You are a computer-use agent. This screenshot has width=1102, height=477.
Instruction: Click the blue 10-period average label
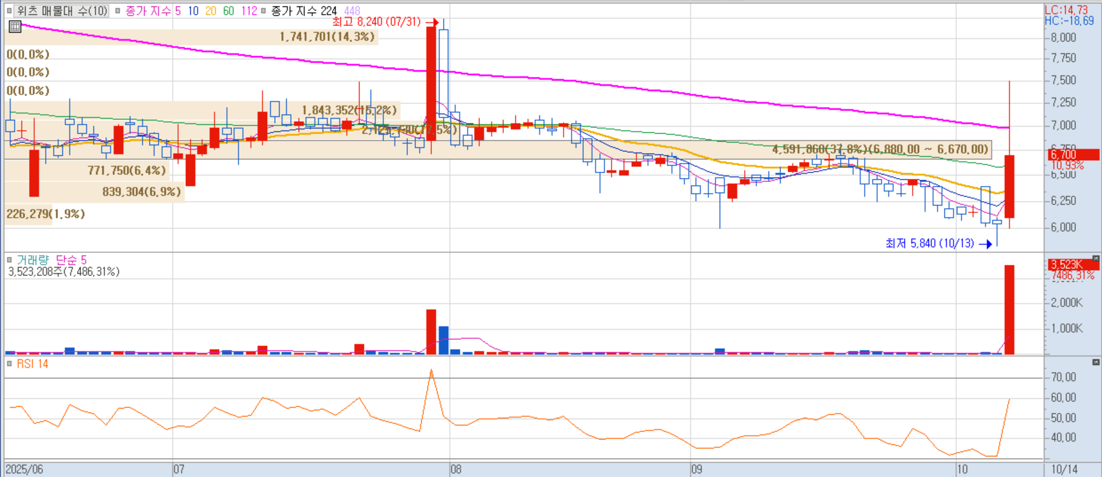pos(193,11)
